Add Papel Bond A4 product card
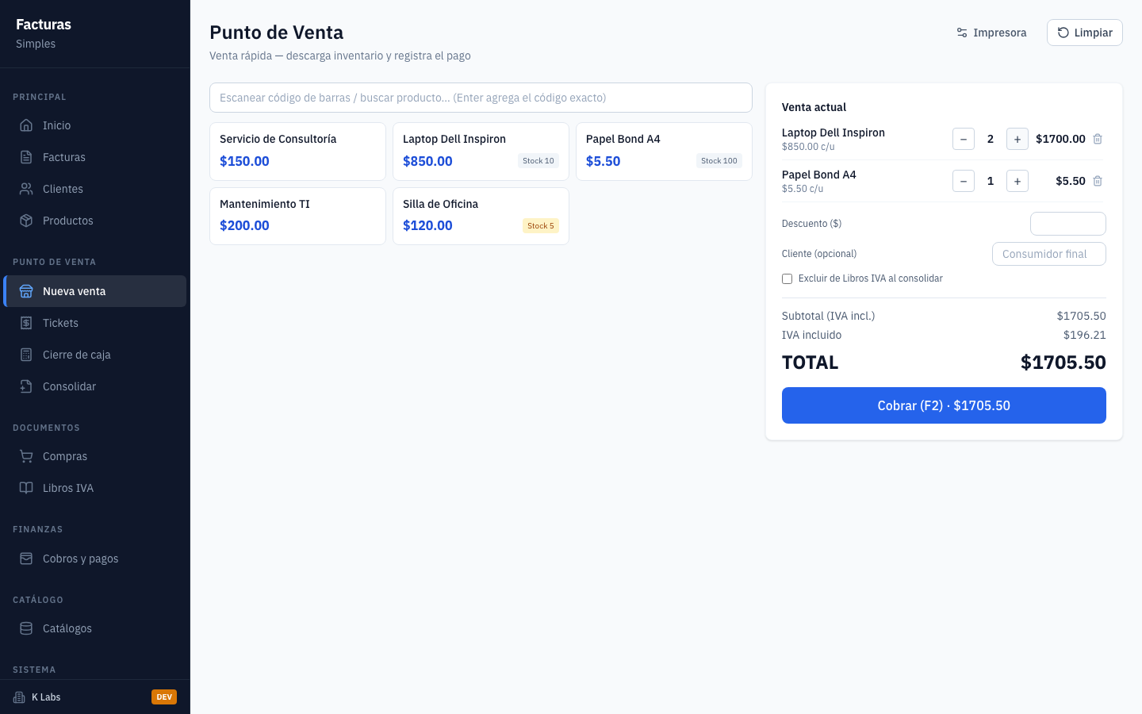The image size is (1142, 714). coord(664,151)
